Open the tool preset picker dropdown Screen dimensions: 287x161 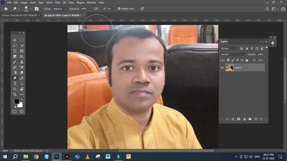click(x=19, y=9)
